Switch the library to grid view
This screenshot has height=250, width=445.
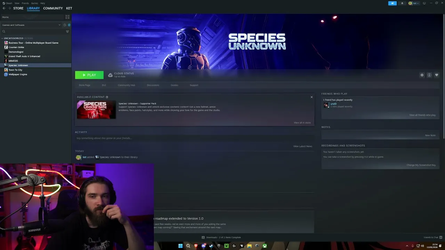(x=67, y=17)
